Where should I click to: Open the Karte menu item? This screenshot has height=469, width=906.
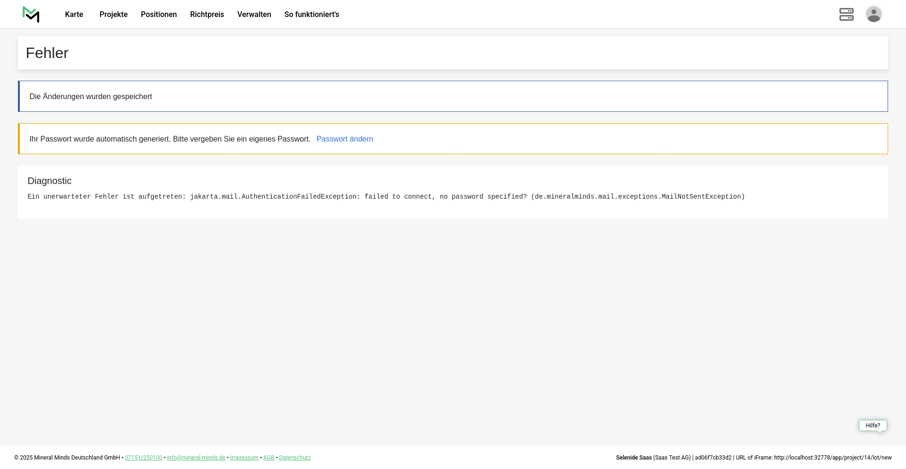(x=74, y=14)
